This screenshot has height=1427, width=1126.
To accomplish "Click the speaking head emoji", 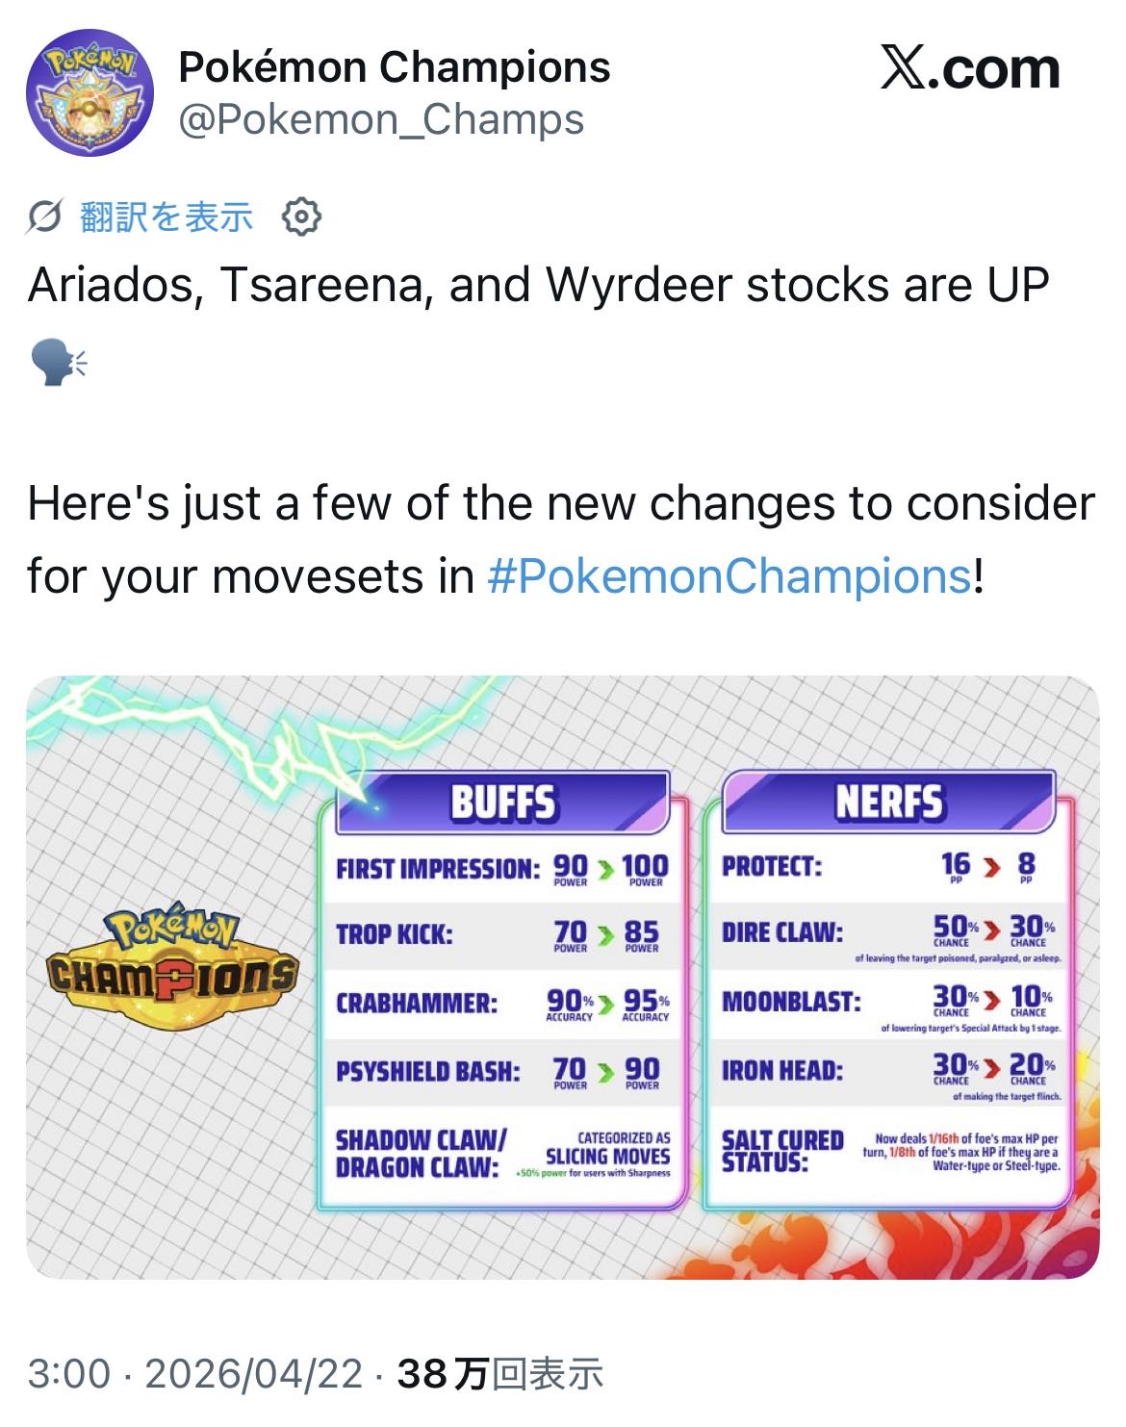I will tap(58, 364).
